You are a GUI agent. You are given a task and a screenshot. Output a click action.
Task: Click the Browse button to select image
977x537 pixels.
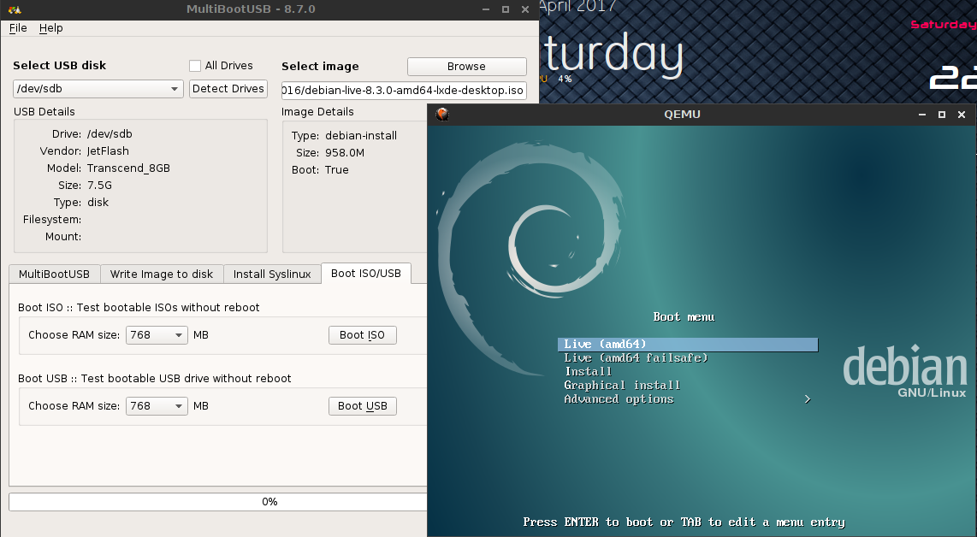pyautogui.click(x=466, y=67)
